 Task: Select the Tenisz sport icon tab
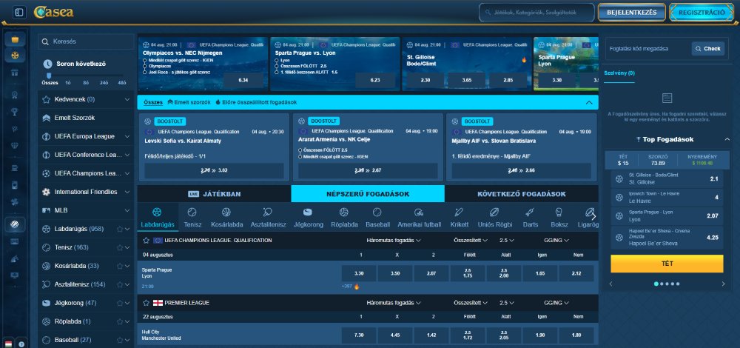(x=192, y=217)
